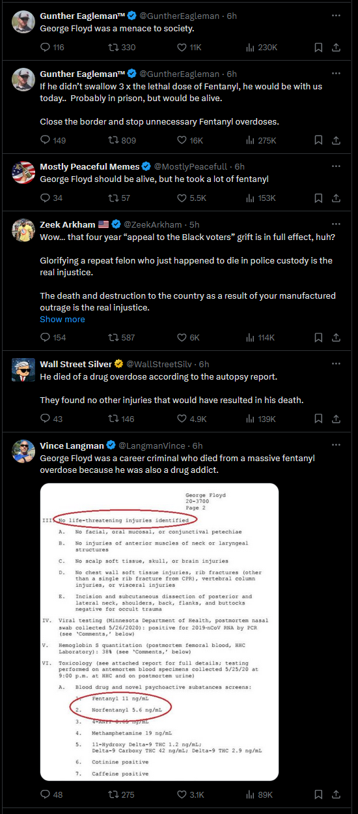
Task: Share the Mostly Peaceful Memes tweet
Action: click(x=337, y=198)
